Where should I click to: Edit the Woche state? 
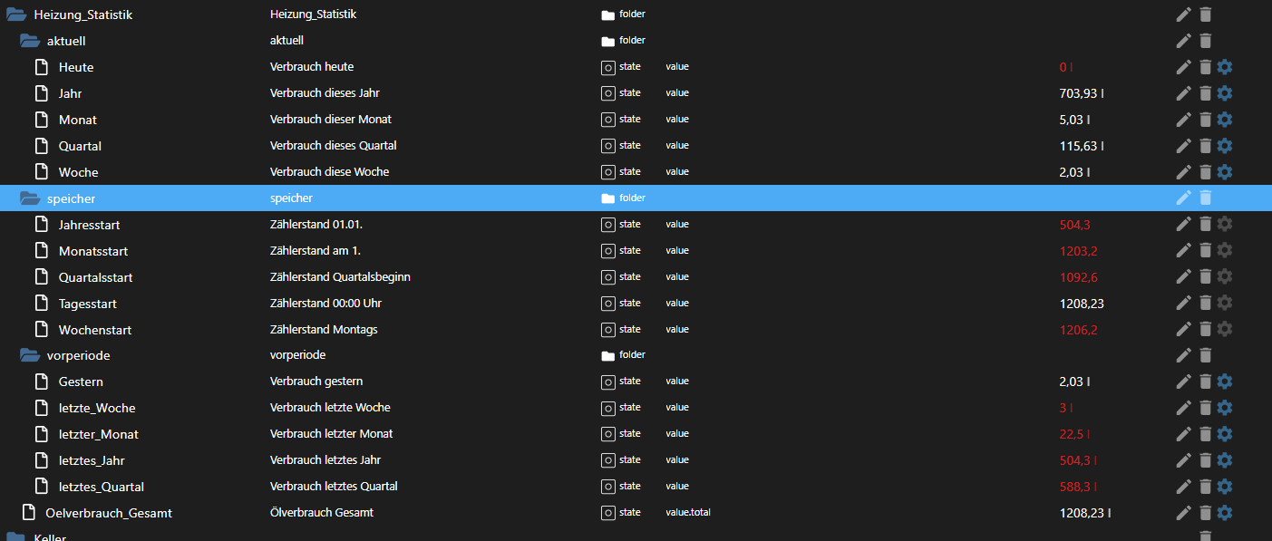click(x=1183, y=172)
